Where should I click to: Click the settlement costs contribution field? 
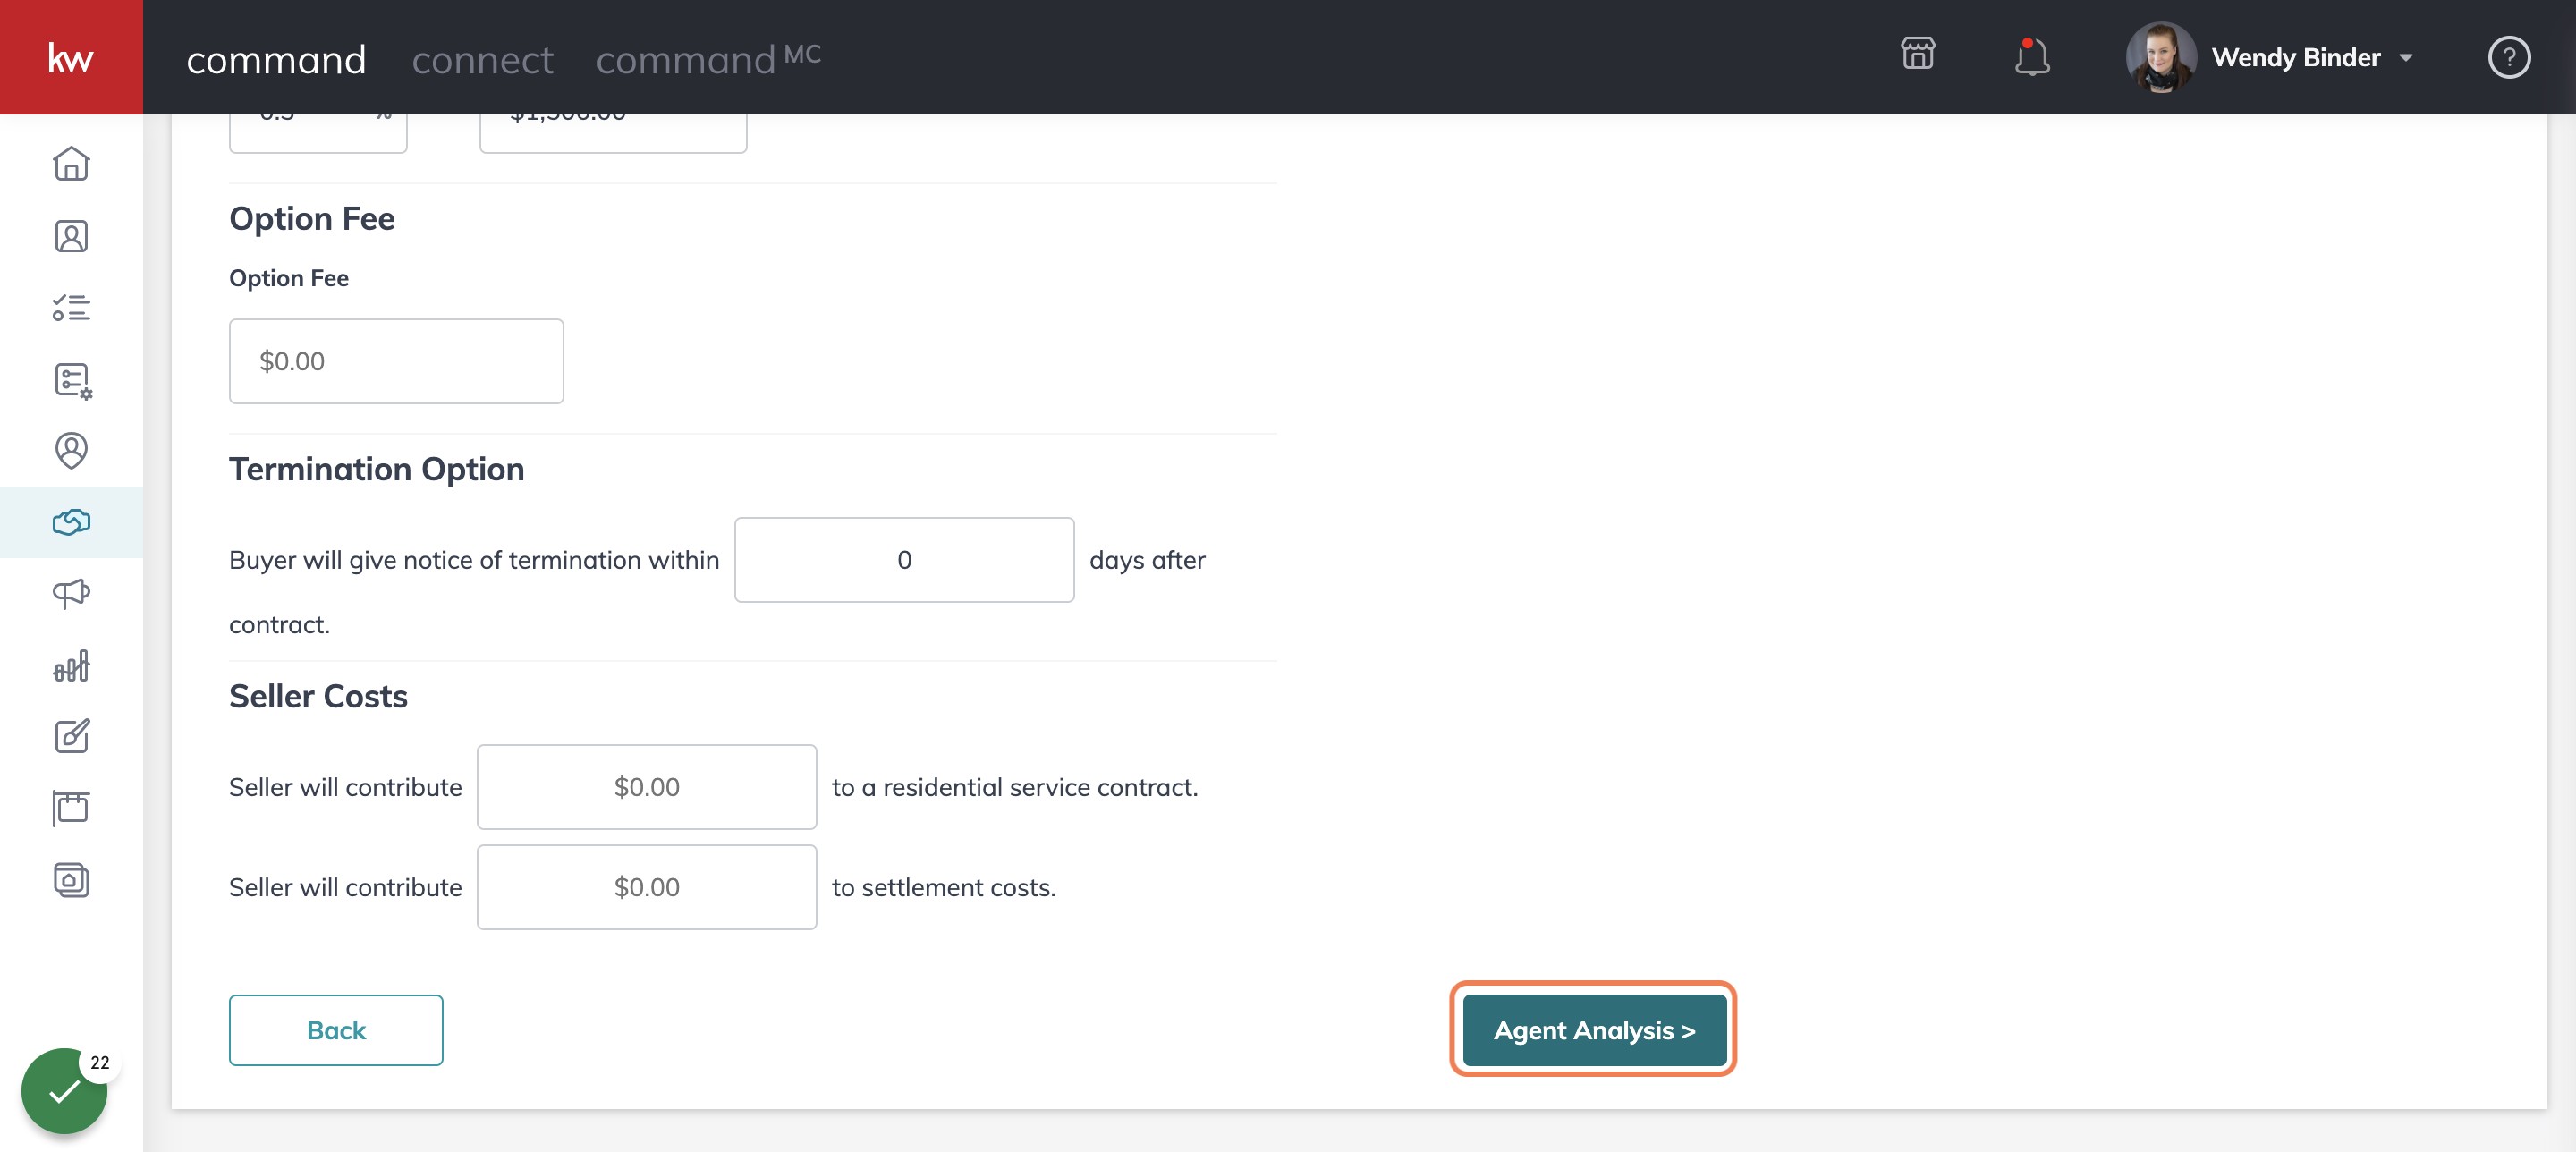646,887
